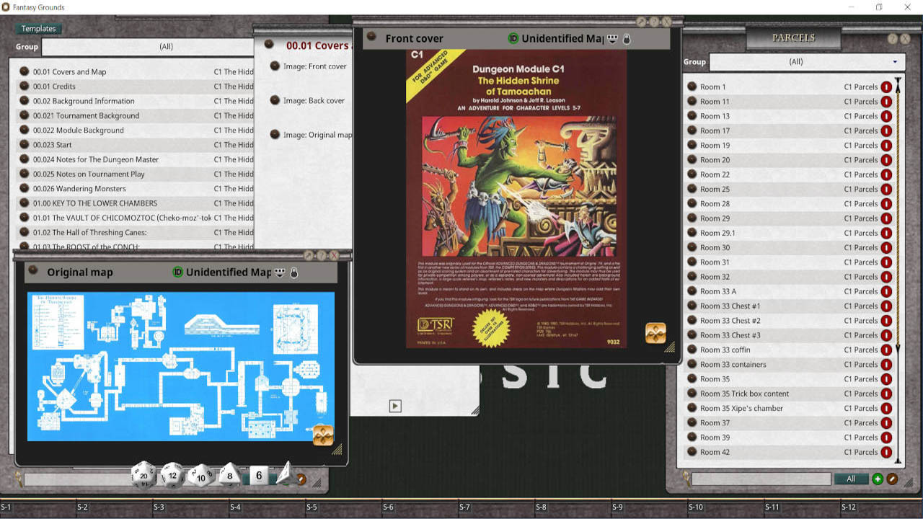The height and width of the screenshot is (519, 923).
Task: Roll the d20 die
Action: click(143, 476)
